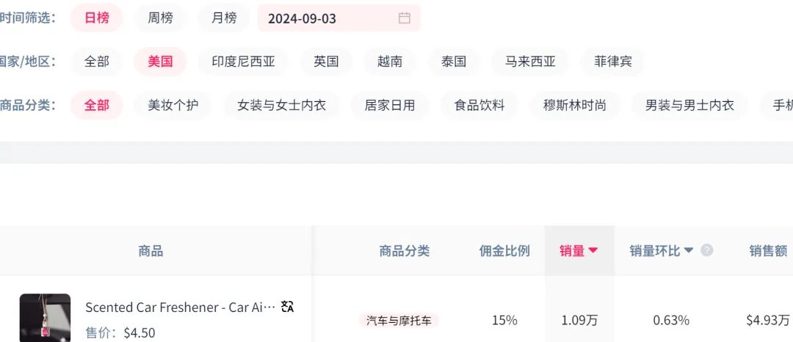
Task: Open the Scented Car Freshener product thumbnail
Action: point(45,318)
